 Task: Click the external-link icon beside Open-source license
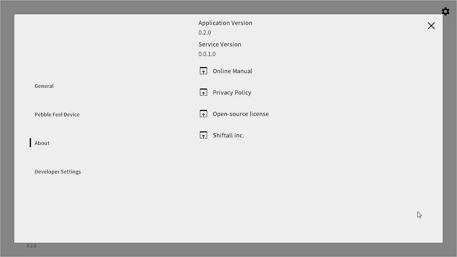tap(203, 114)
